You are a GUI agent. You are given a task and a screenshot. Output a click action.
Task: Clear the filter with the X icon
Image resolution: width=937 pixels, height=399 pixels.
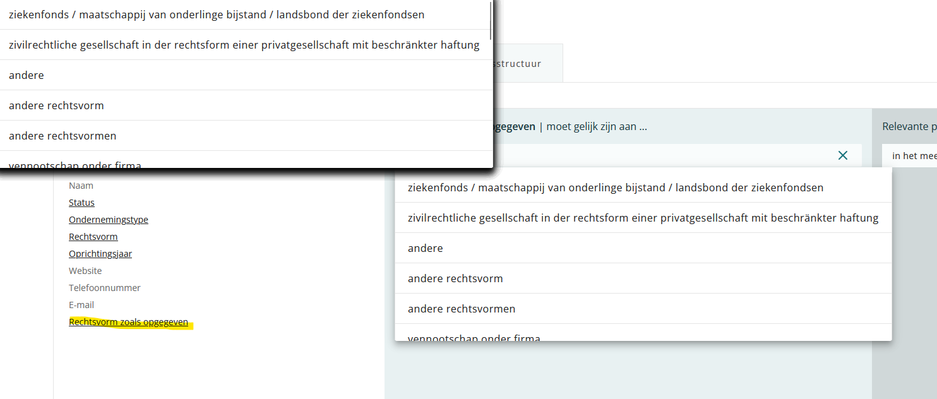point(842,155)
